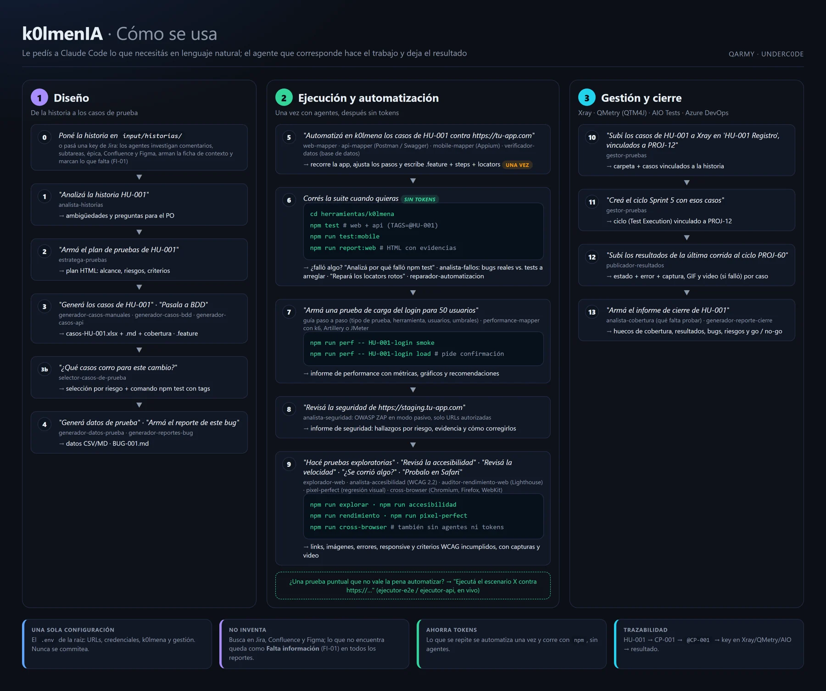The height and width of the screenshot is (691, 826).
Task: Click the "Armá el informe de cierre de HU-001" title
Action: pos(668,310)
